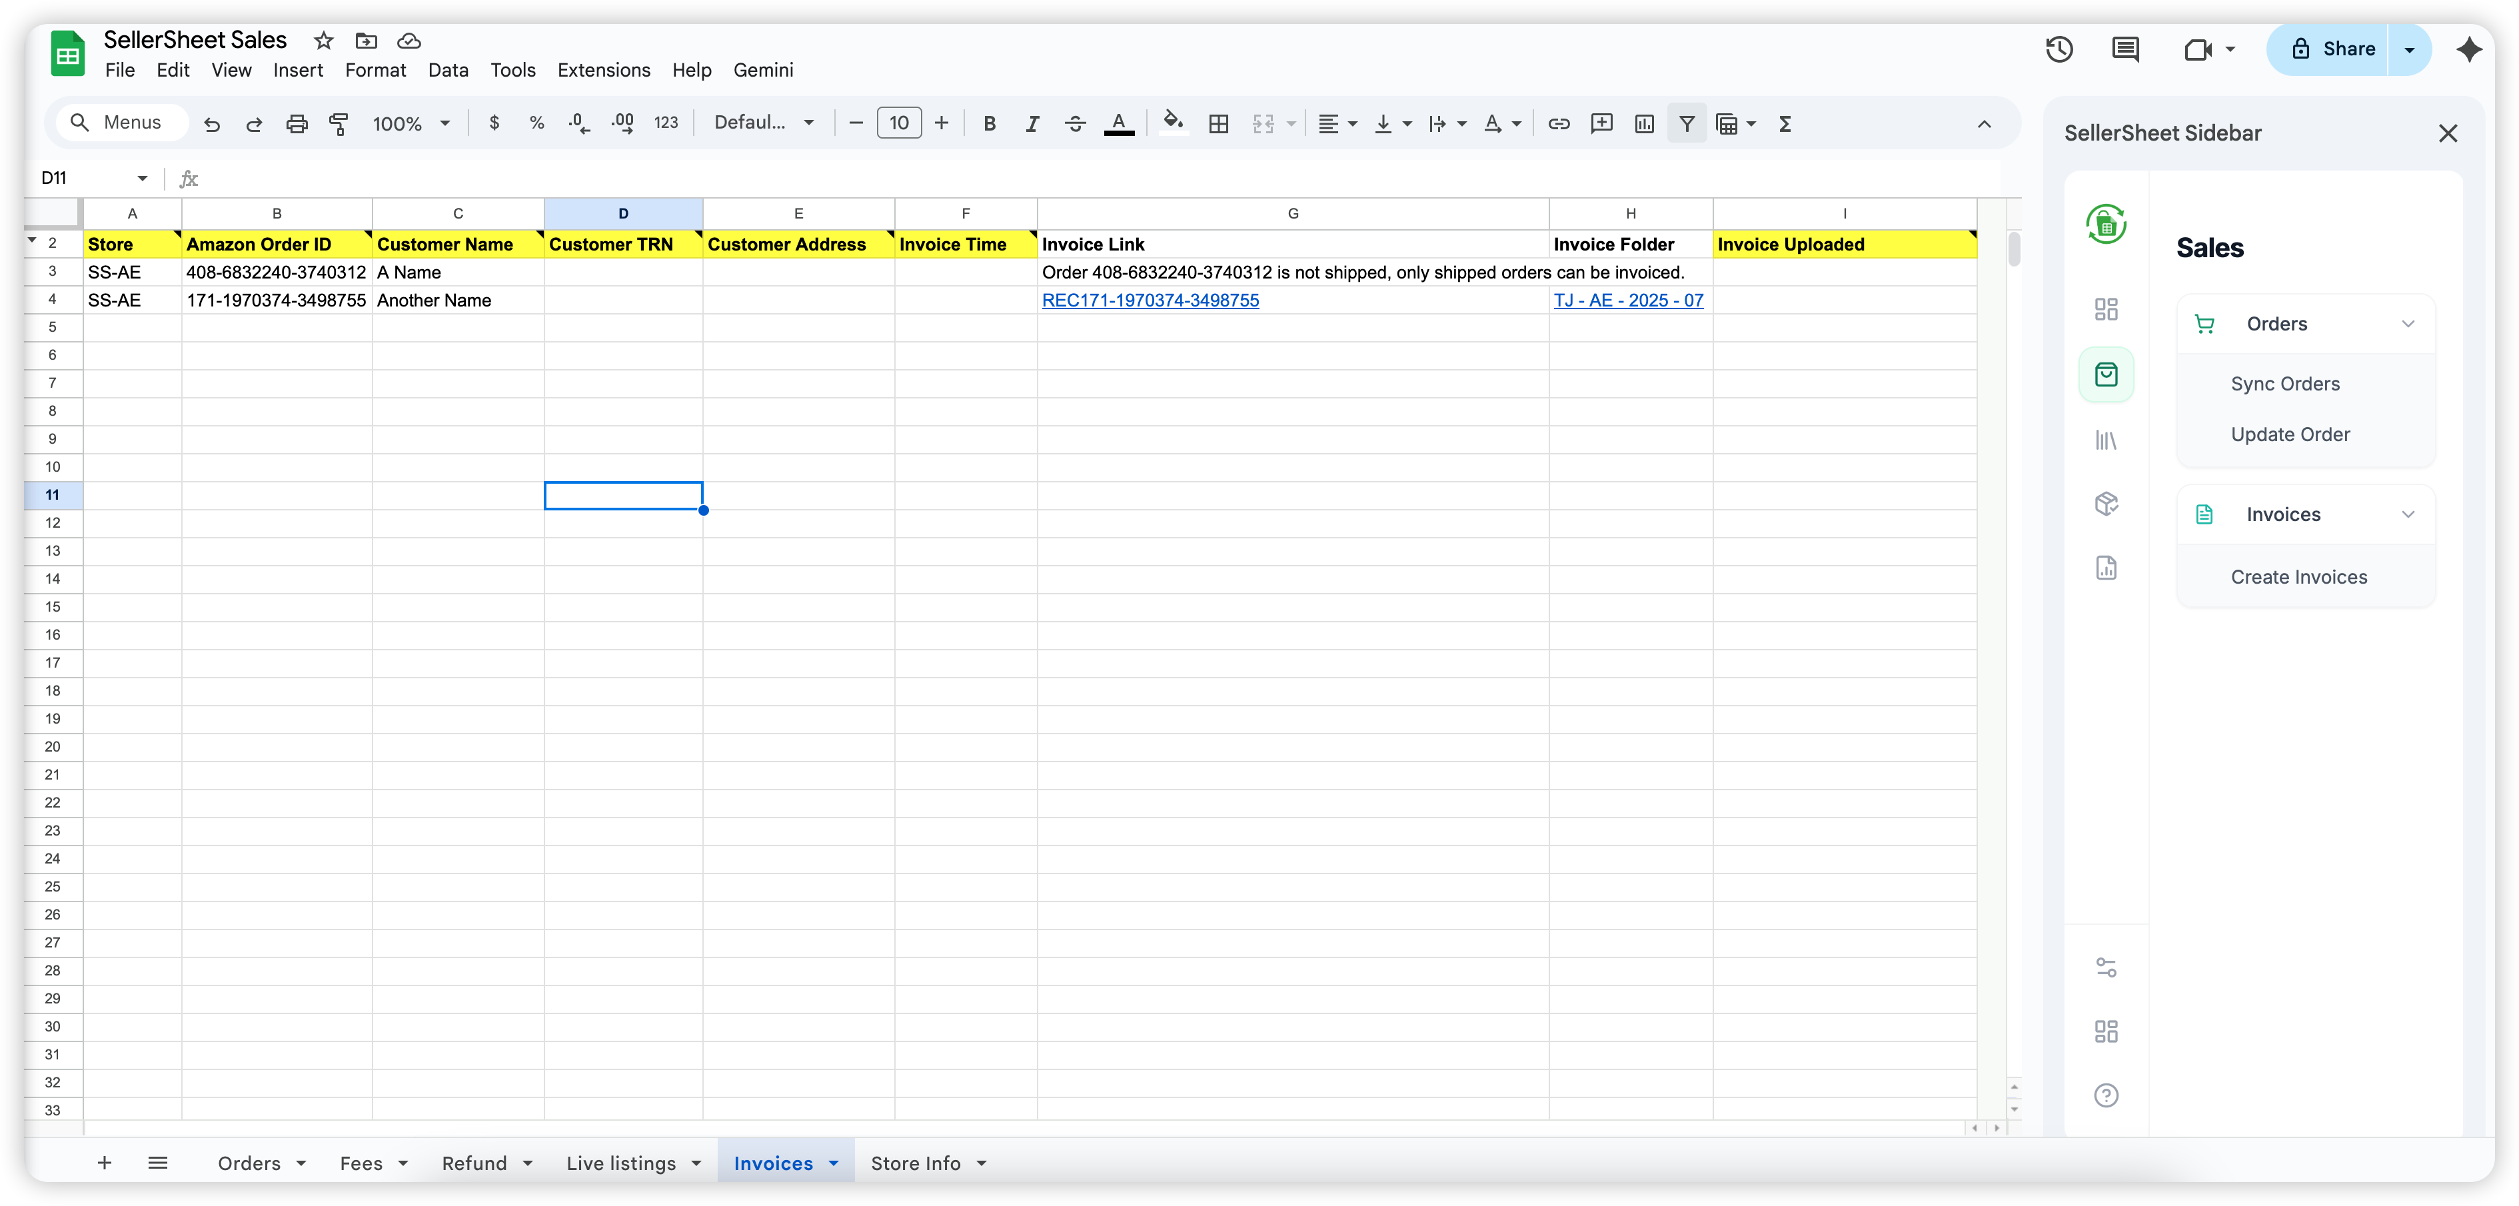Open the package icon in the sidebar

click(x=2105, y=504)
